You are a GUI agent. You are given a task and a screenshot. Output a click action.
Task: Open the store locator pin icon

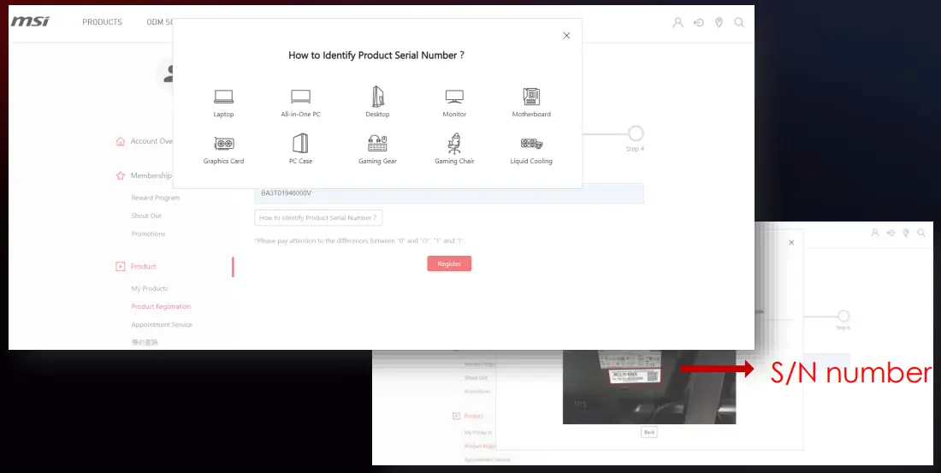click(719, 23)
